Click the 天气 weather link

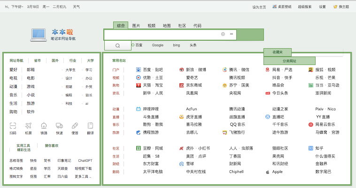pyautogui.click(x=76, y=7)
